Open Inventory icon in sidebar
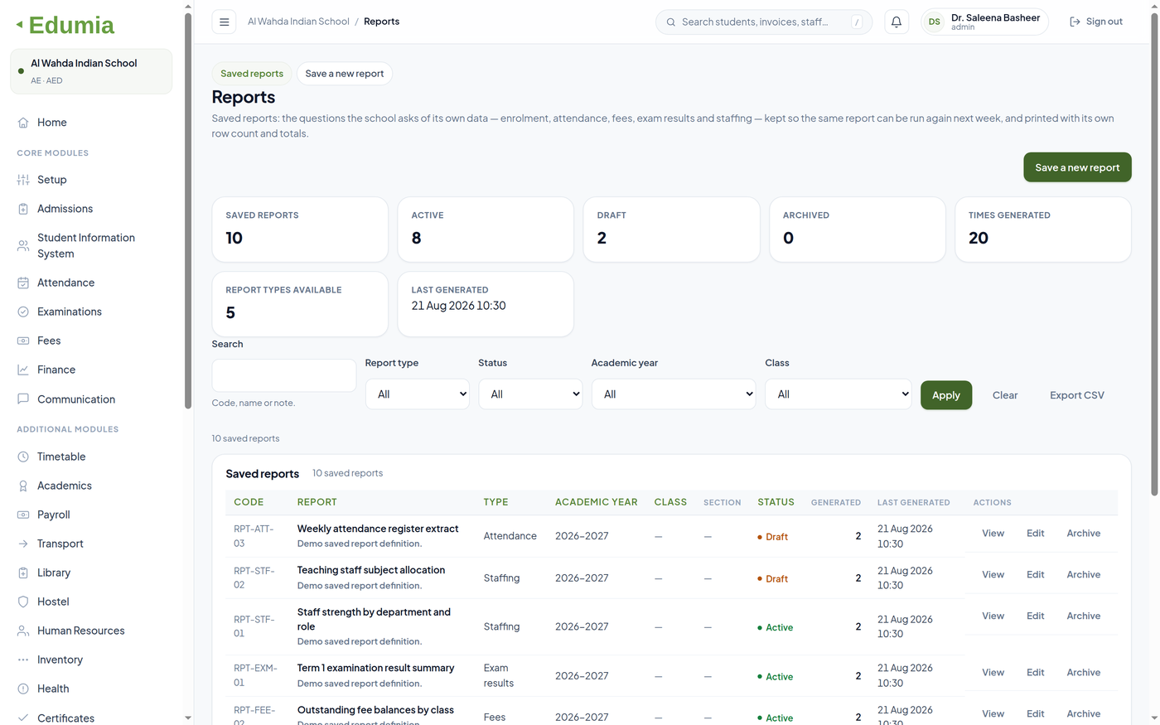1160x725 pixels. (x=23, y=660)
